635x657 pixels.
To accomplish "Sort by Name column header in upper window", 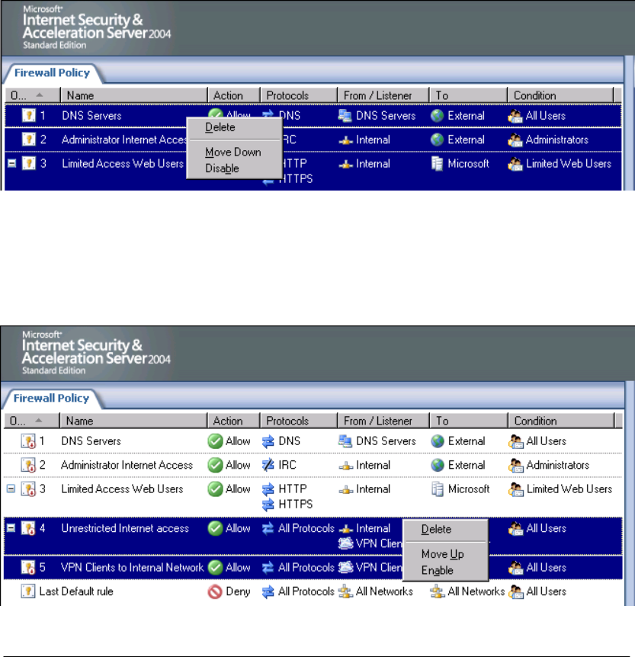I will 134,95.
